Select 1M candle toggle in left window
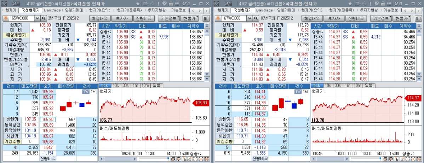The width and height of the screenshot is (424, 163). click(93, 92)
